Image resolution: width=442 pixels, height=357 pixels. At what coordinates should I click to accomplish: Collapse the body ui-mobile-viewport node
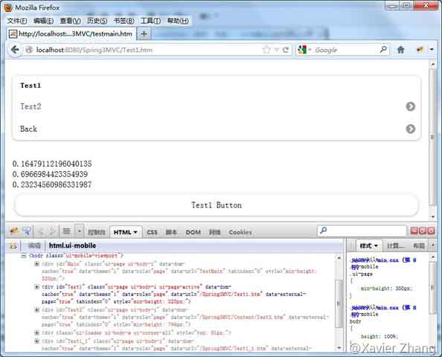[x=24, y=256]
